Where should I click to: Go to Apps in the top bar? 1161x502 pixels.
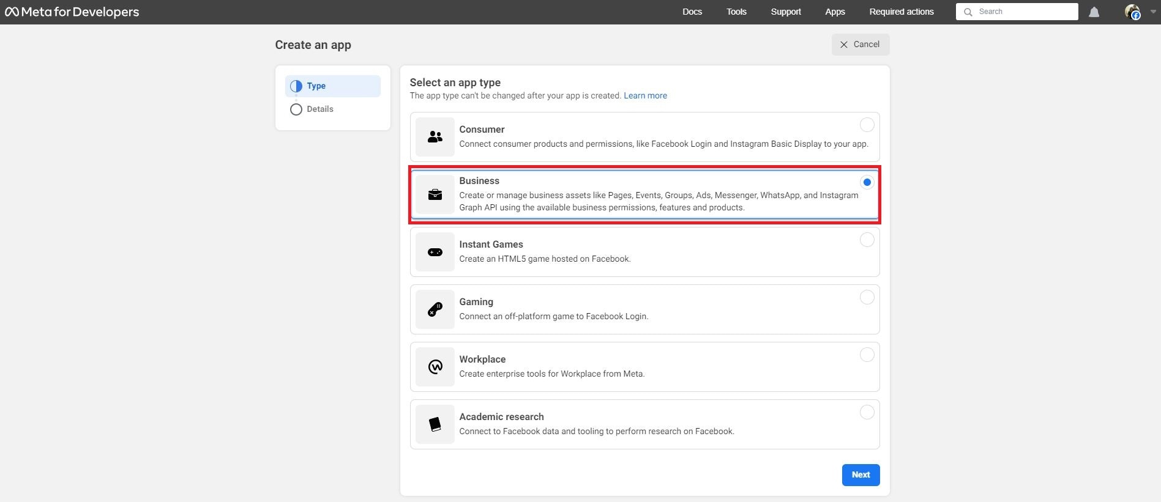pyautogui.click(x=835, y=12)
